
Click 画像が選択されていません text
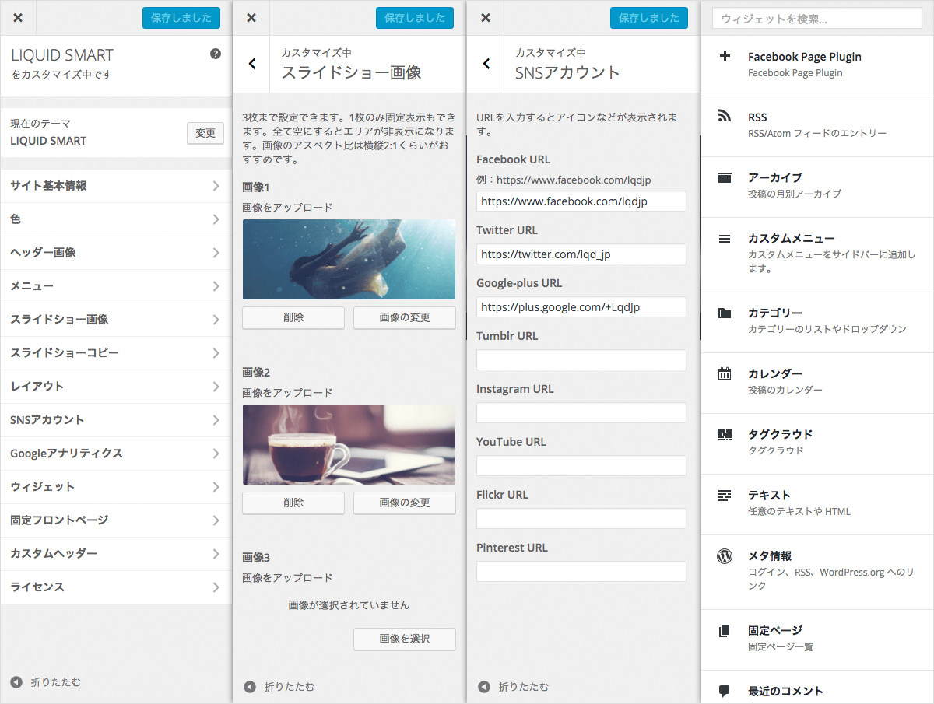point(349,604)
